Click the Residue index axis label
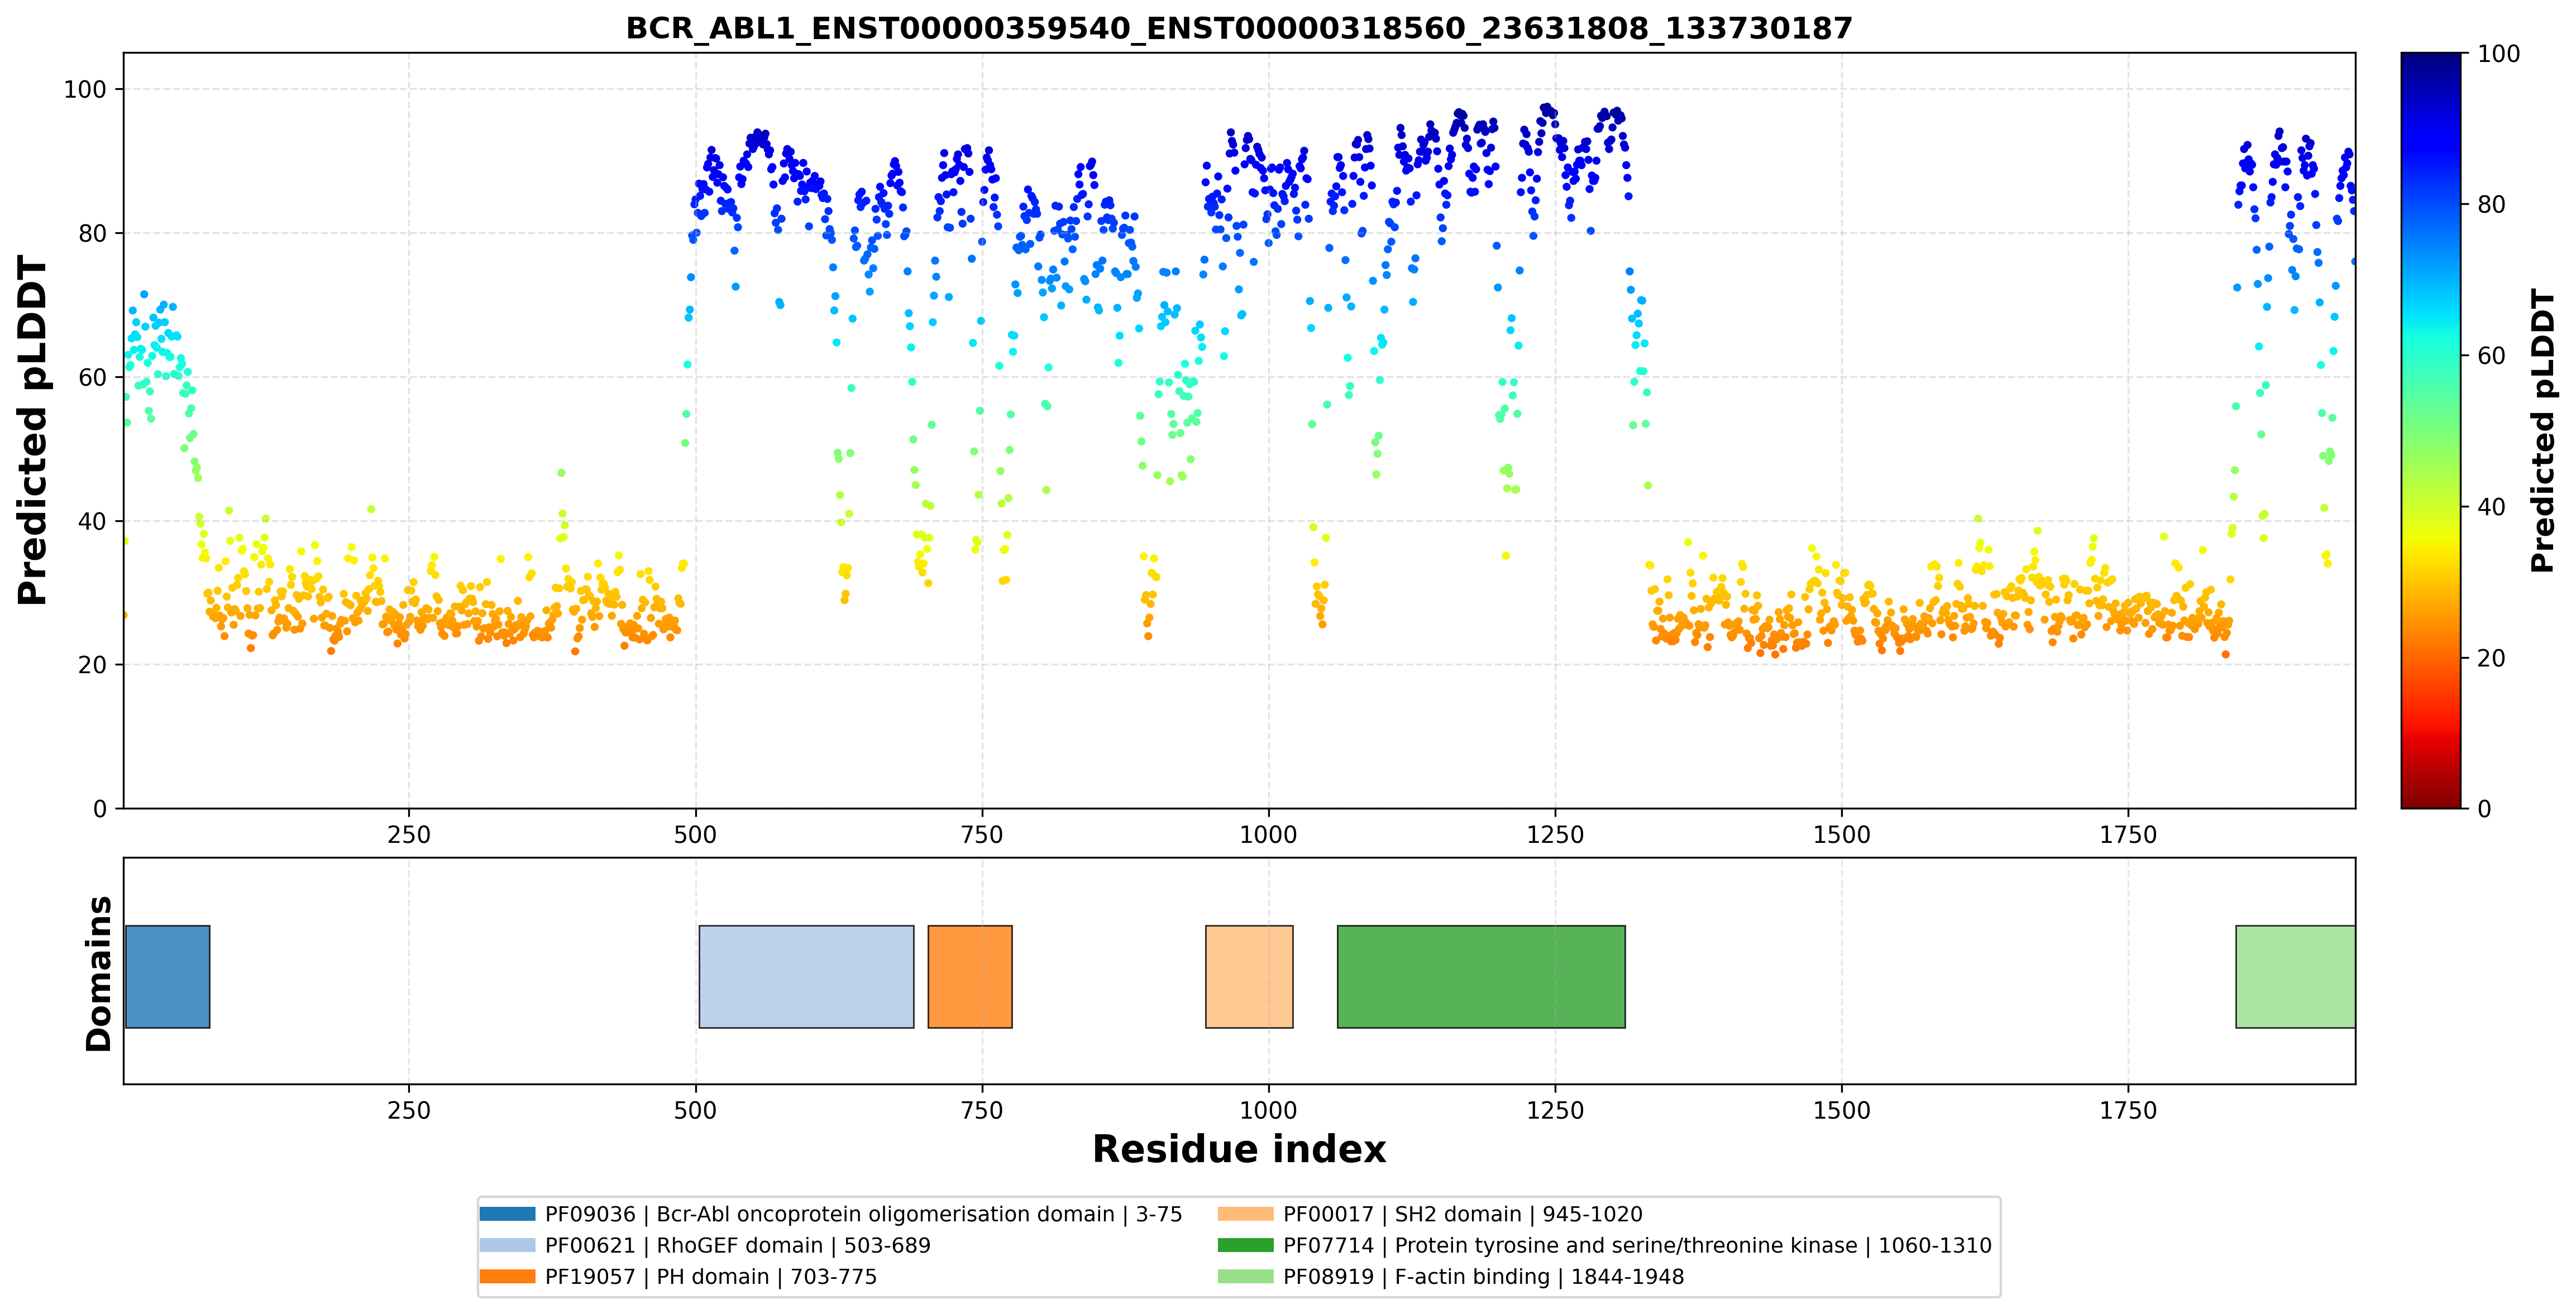 1239,1149
